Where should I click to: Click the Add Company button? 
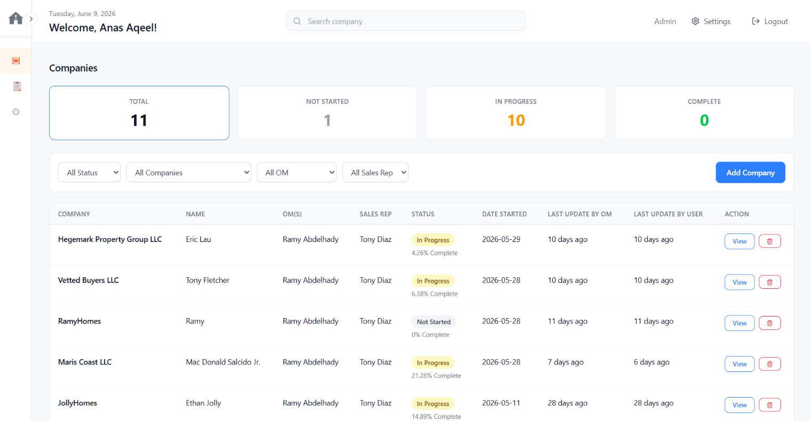(750, 172)
